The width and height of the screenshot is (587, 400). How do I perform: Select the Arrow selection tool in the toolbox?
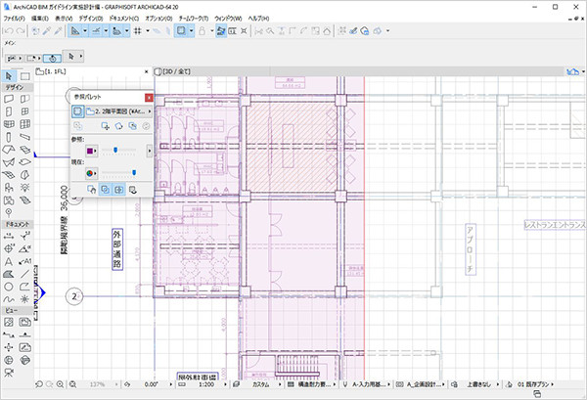(x=9, y=76)
